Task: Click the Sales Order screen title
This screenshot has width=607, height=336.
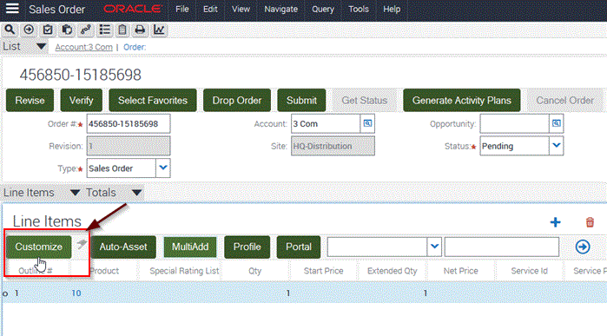Action: coord(56,9)
